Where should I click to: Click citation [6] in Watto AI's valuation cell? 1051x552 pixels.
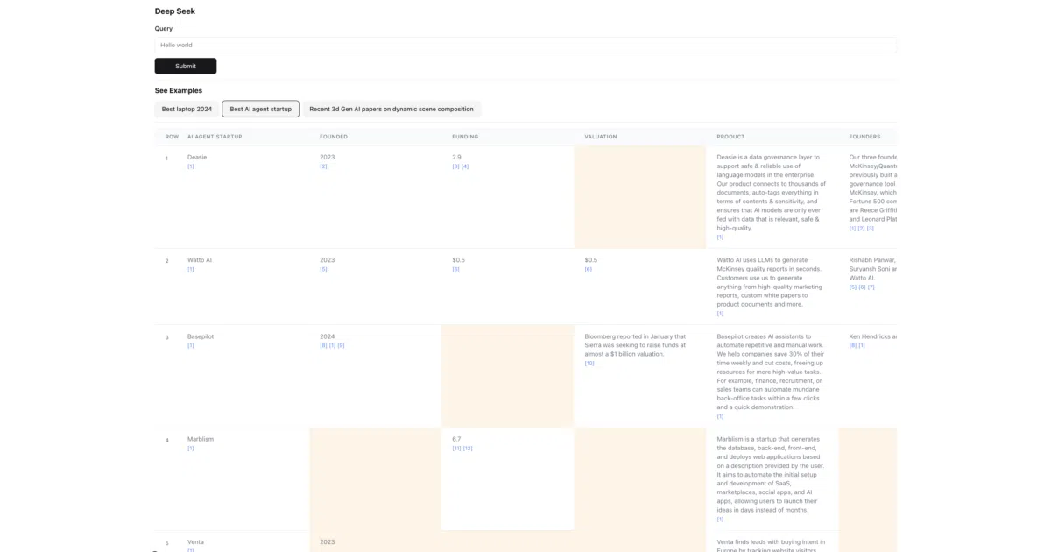(588, 269)
